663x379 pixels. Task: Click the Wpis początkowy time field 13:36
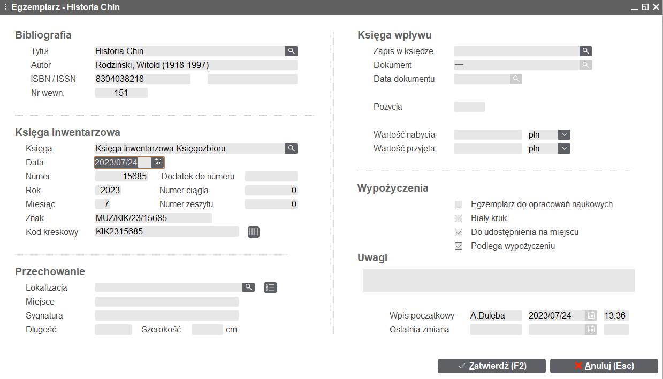616,315
